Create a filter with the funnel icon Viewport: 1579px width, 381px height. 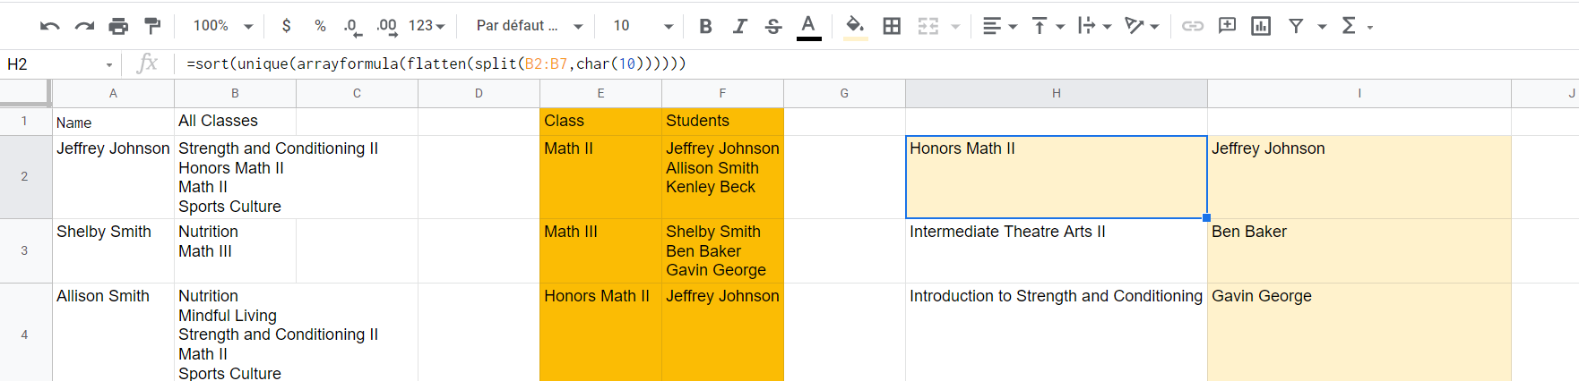[1296, 26]
